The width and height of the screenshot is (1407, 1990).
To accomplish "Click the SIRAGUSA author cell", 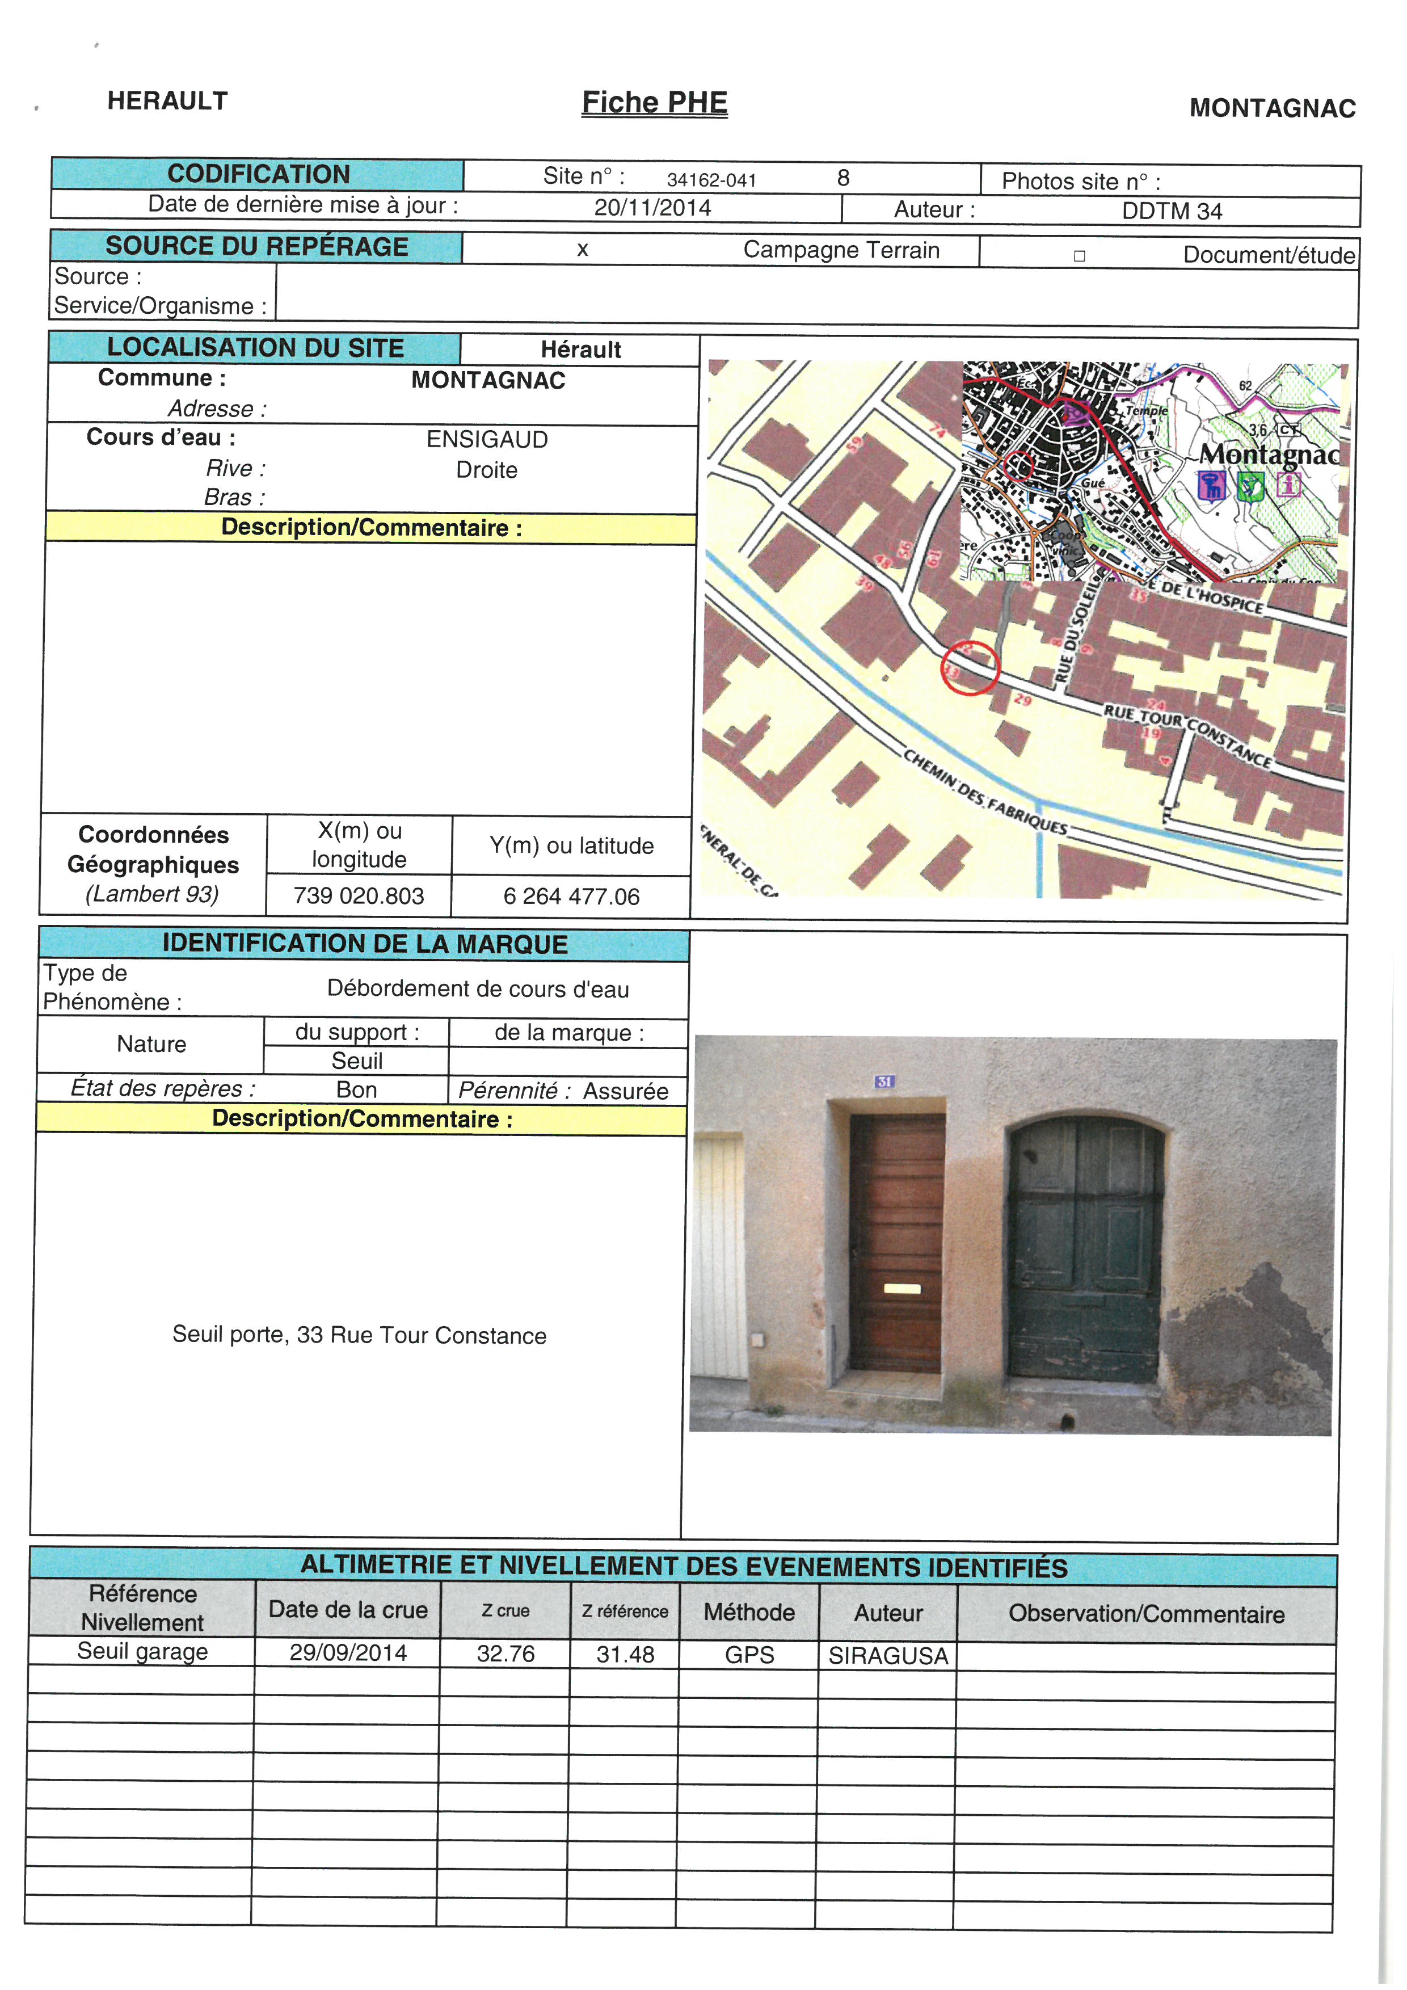I will 888,1656.
